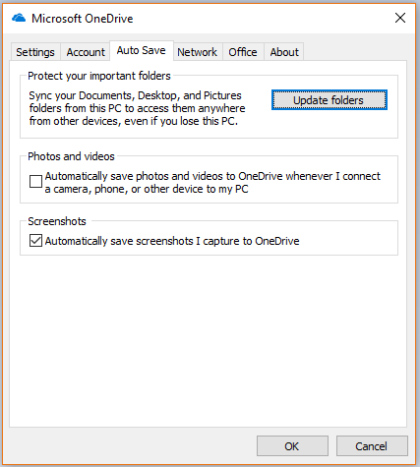Go to the Network tab
Viewport: 420px width, 467px height.
198,52
